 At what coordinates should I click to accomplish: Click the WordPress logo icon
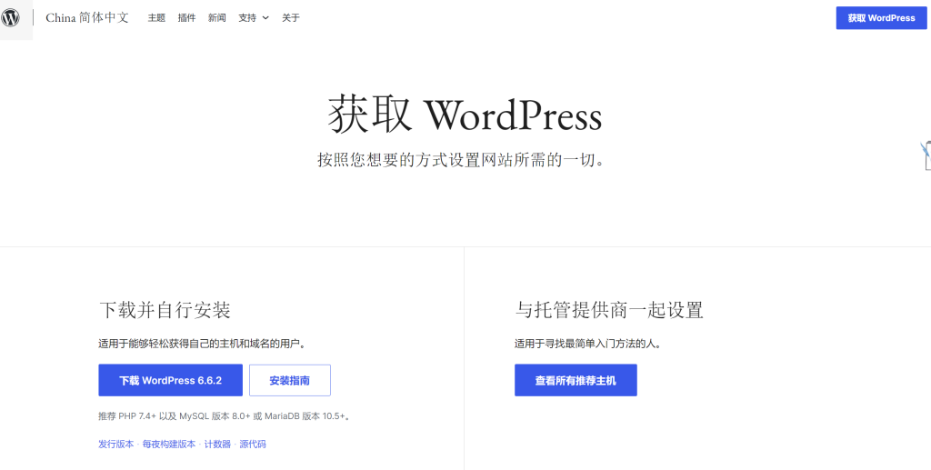click(11, 18)
